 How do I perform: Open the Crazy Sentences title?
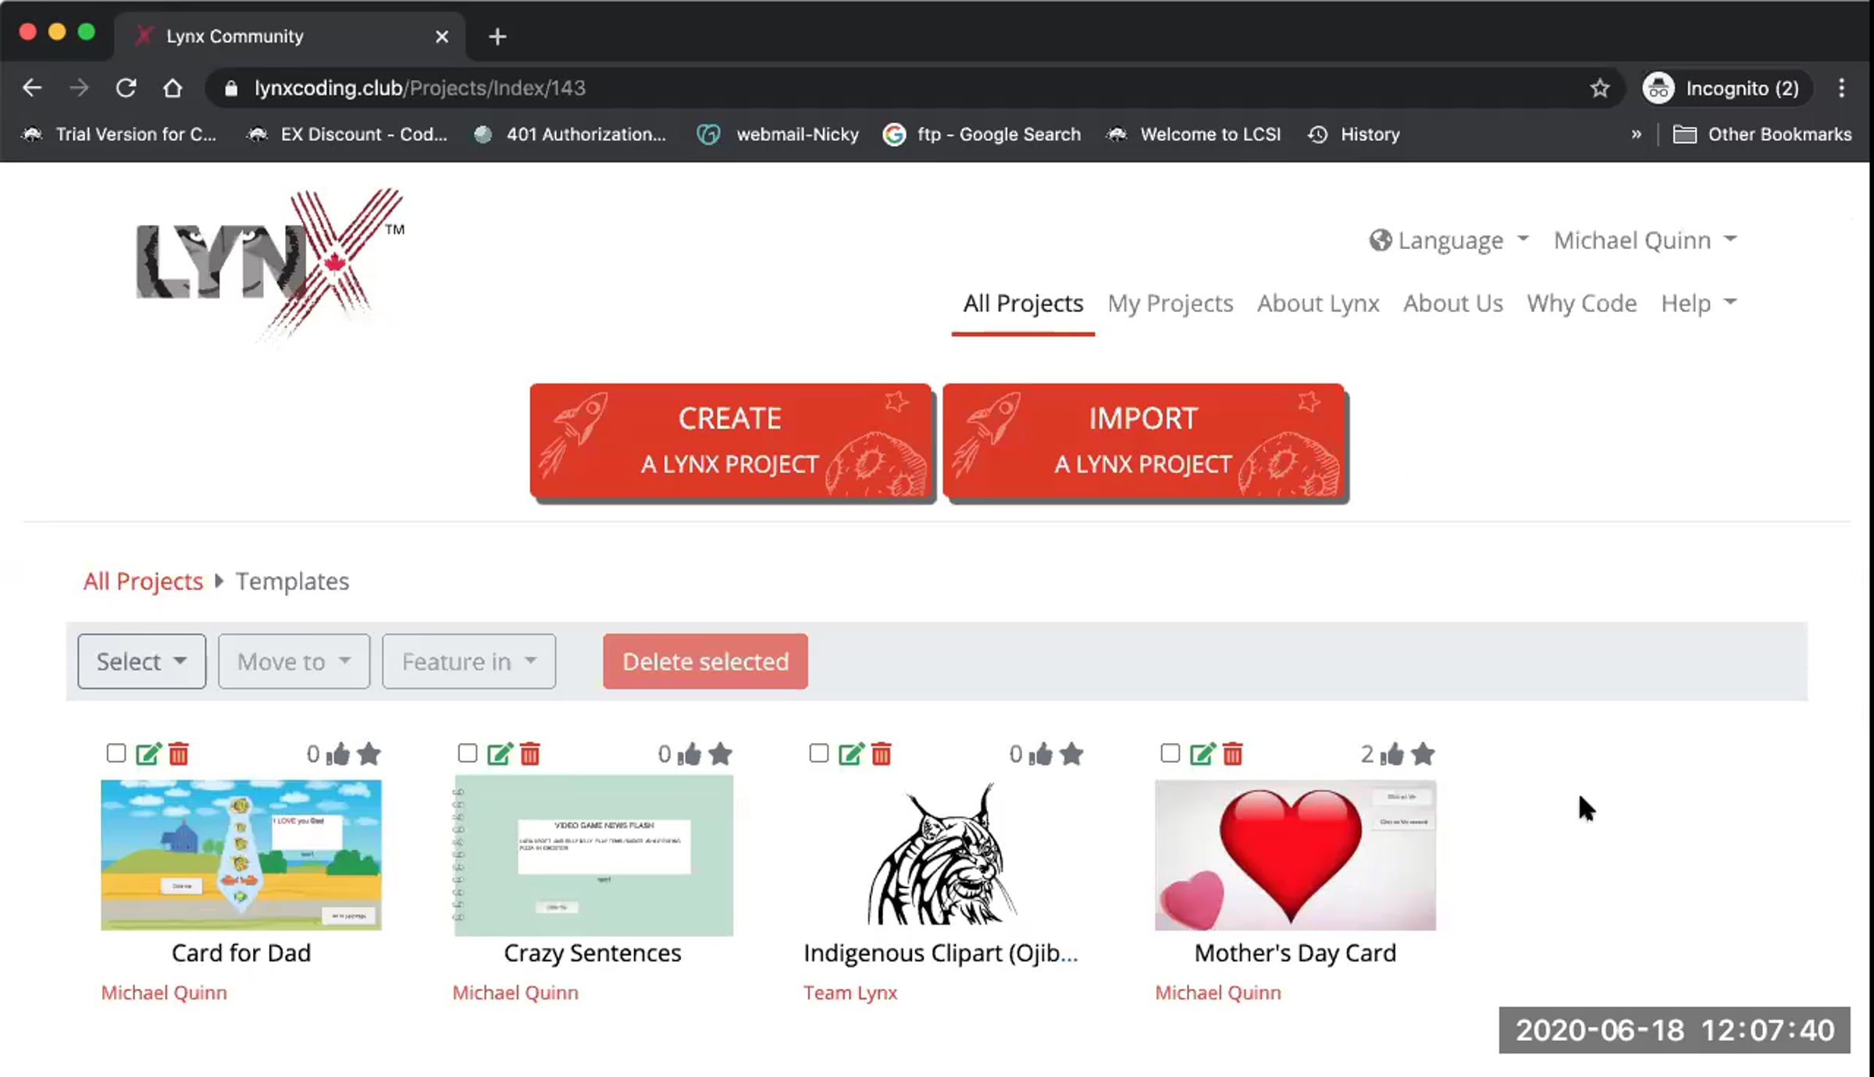coord(593,953)
